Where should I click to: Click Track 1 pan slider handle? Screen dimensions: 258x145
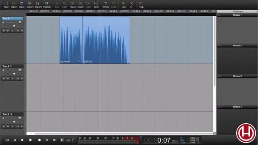[x=14, y=26]
